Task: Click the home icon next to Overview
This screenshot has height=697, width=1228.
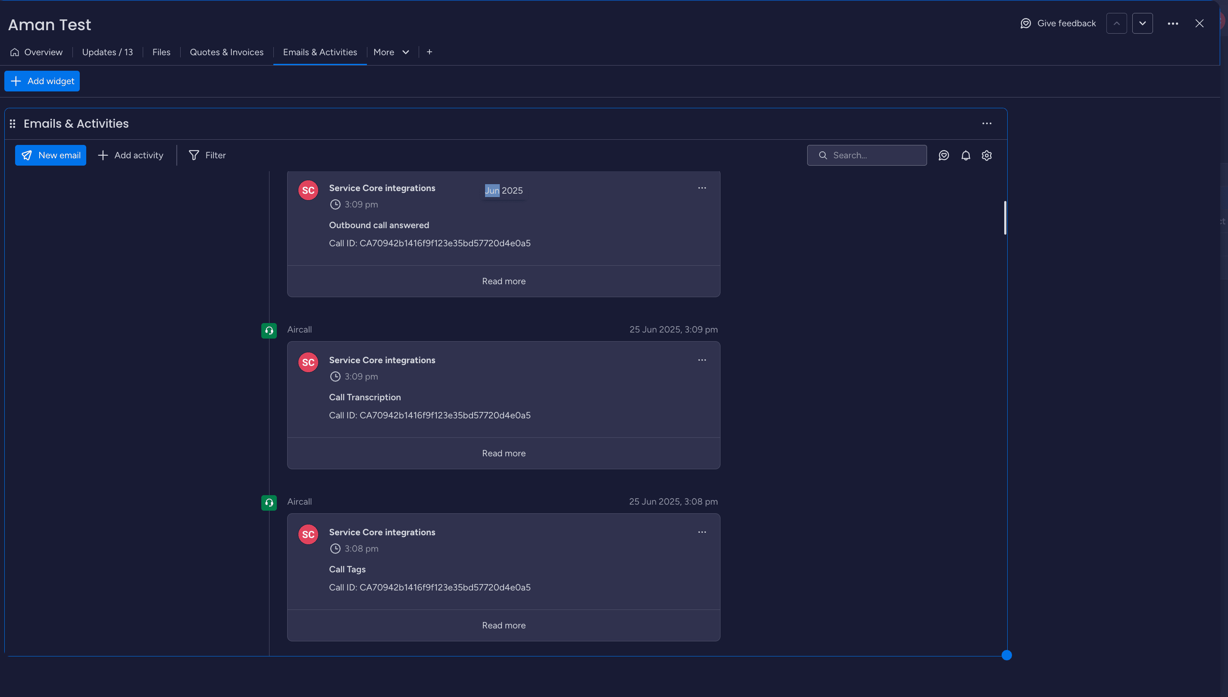Action: click(x=14, y=52)
